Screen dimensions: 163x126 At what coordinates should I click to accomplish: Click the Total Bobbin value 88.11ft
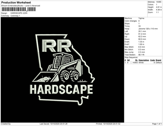tap(141, 55)
